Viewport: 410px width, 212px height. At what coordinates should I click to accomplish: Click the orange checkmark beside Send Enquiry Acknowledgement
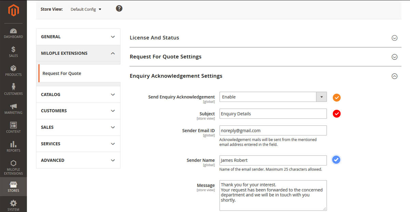[337, 97]
